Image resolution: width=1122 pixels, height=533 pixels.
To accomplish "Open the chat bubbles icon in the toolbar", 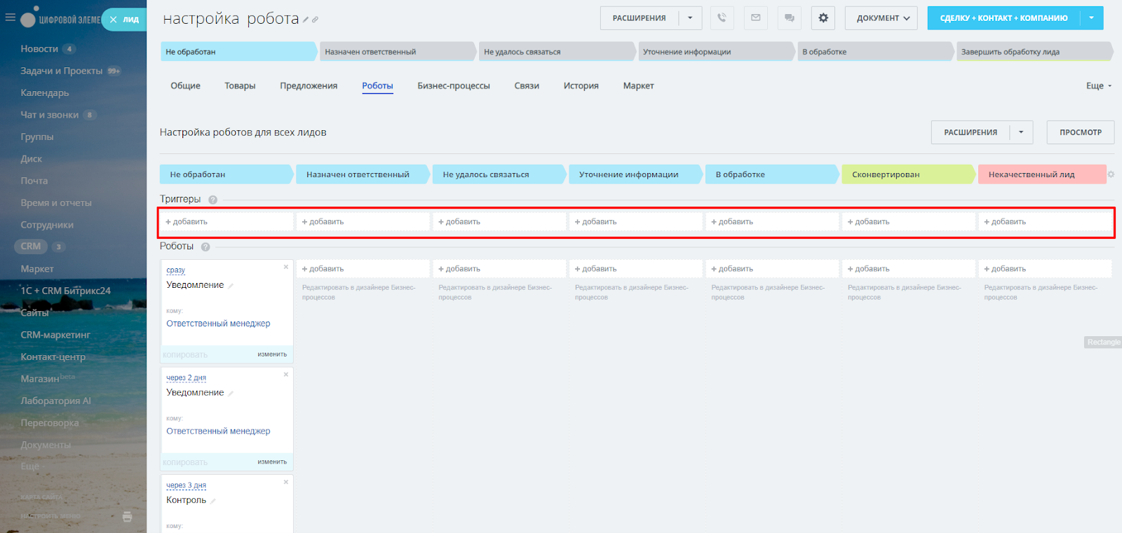I will coord(789,18).
